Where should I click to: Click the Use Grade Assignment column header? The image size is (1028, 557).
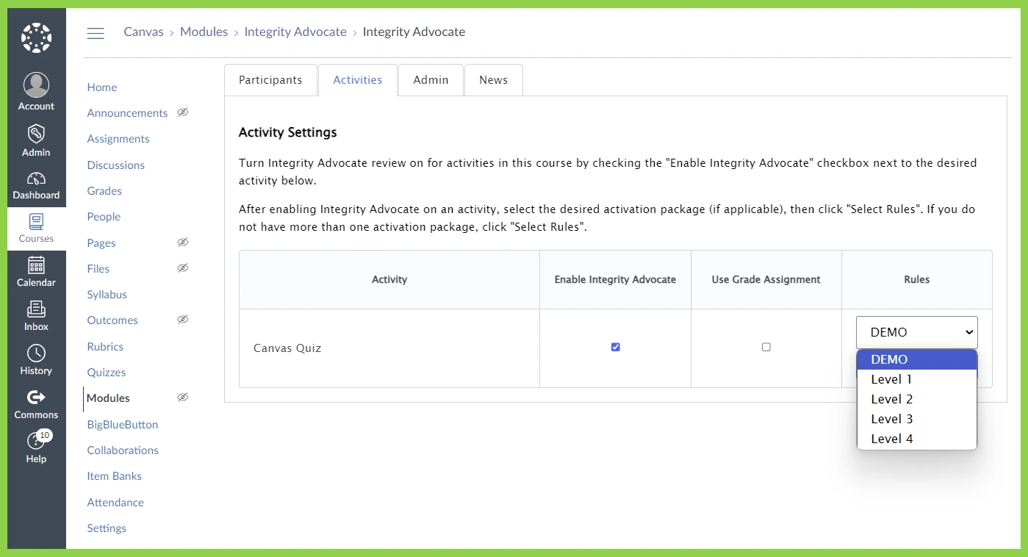[x=766, y=279]
